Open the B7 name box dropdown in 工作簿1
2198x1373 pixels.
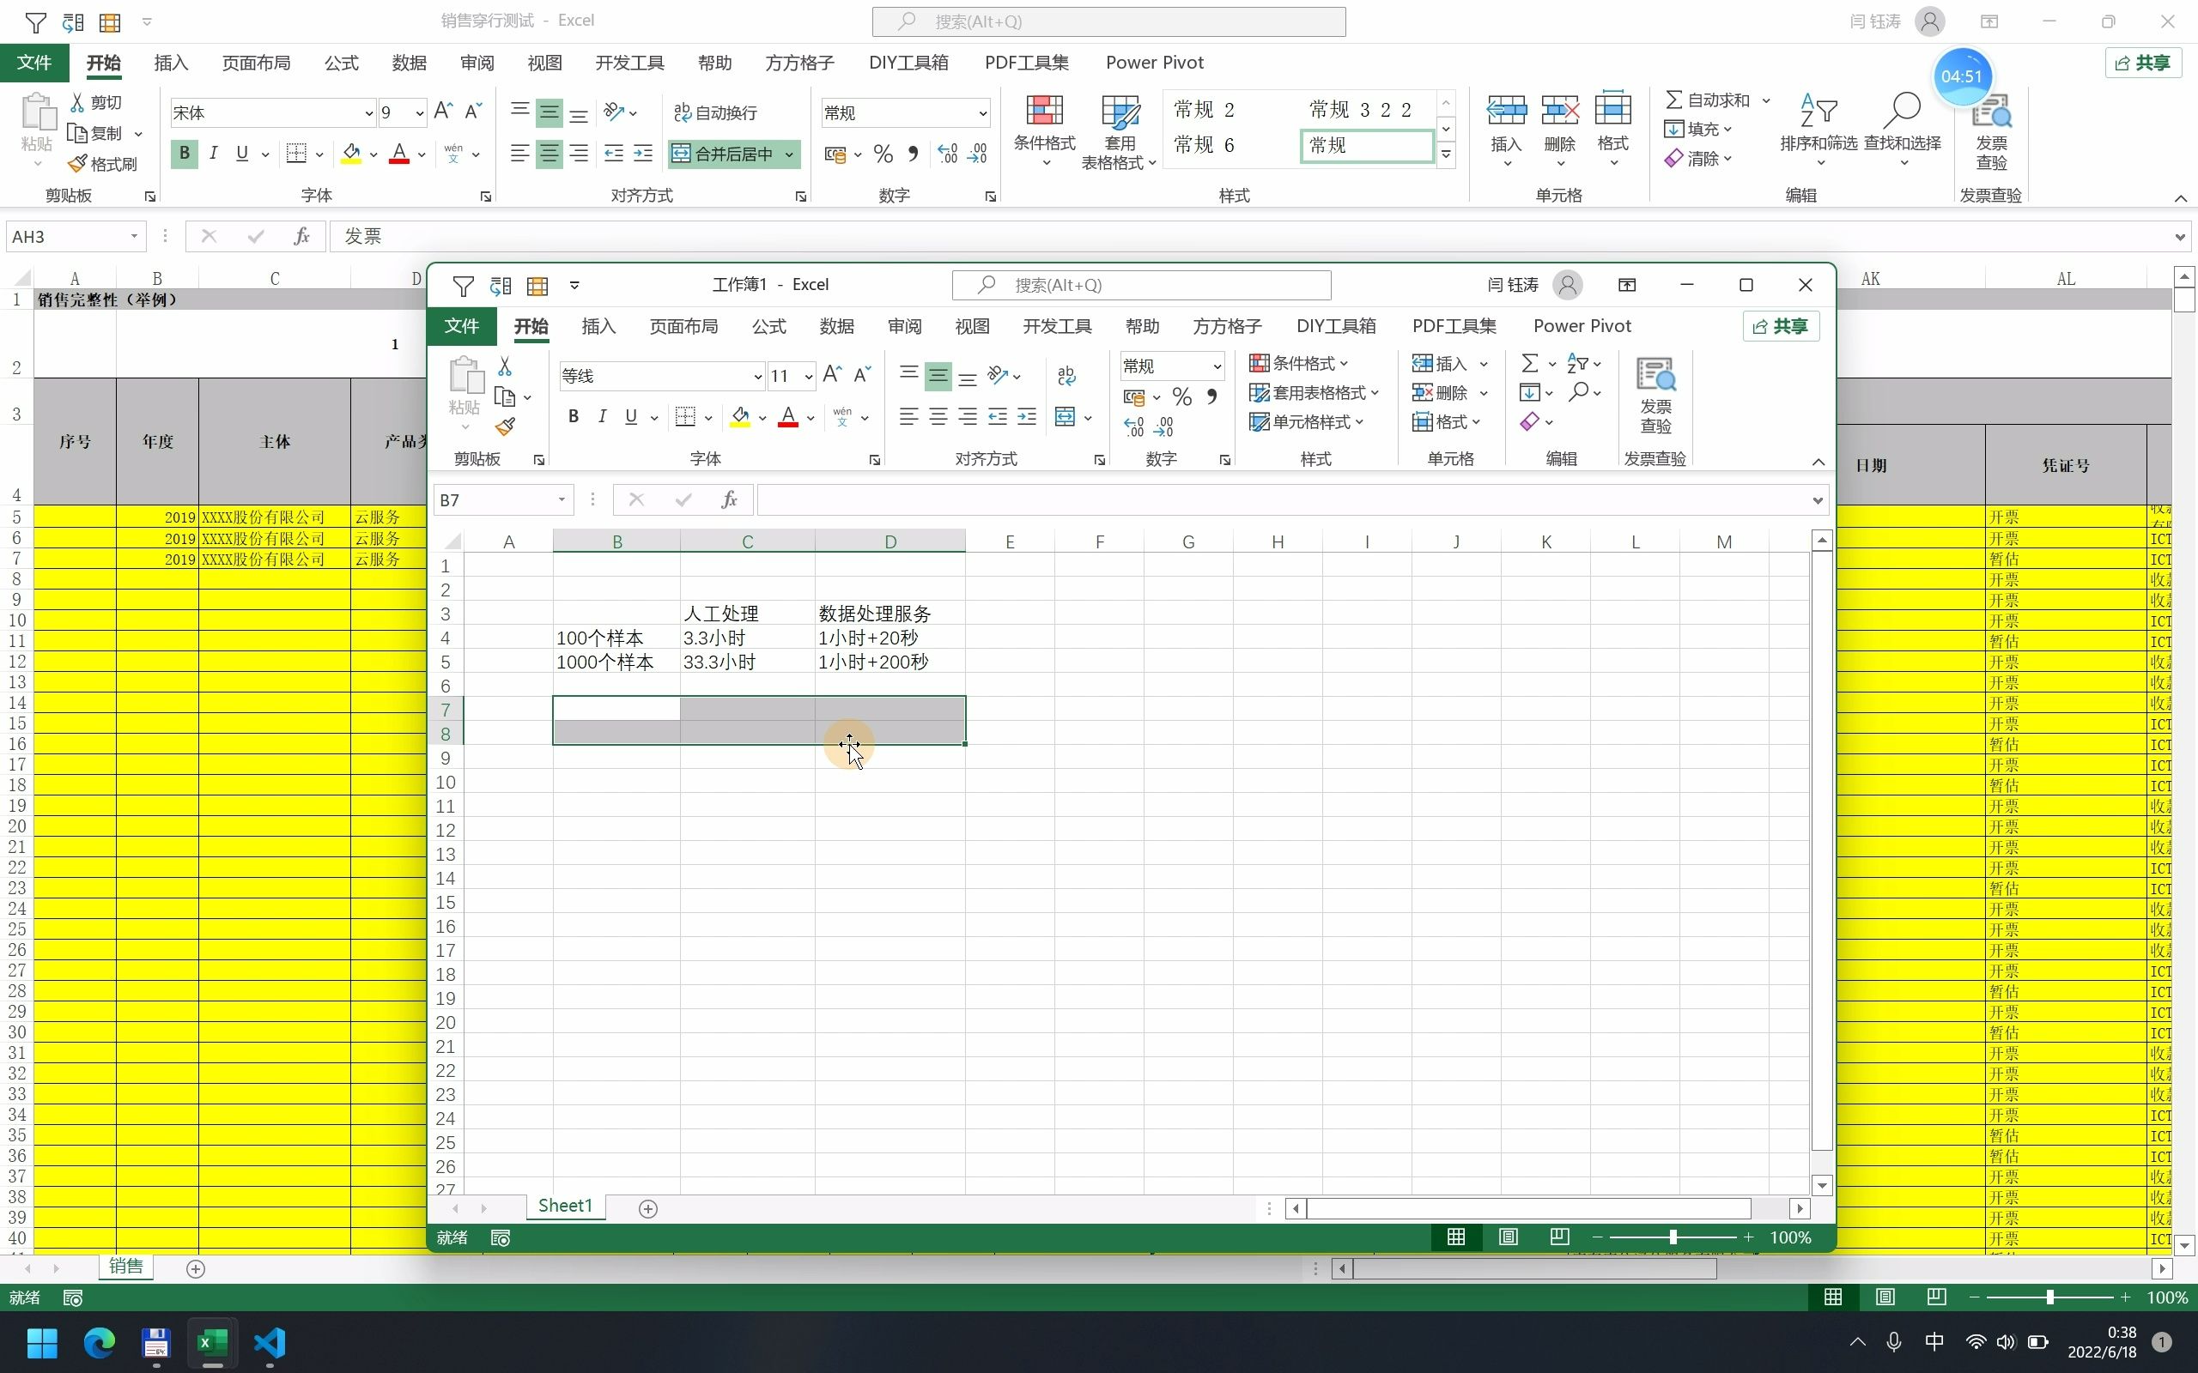point(562,499)
